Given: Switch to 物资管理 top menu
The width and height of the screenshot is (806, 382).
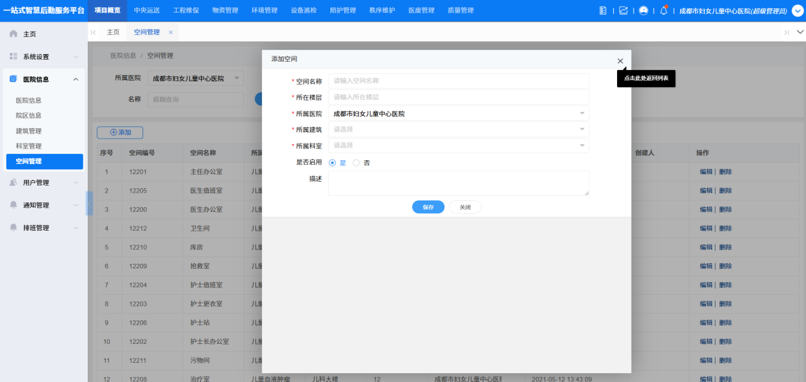Looking at the screenshot, I should click(225, 11).
